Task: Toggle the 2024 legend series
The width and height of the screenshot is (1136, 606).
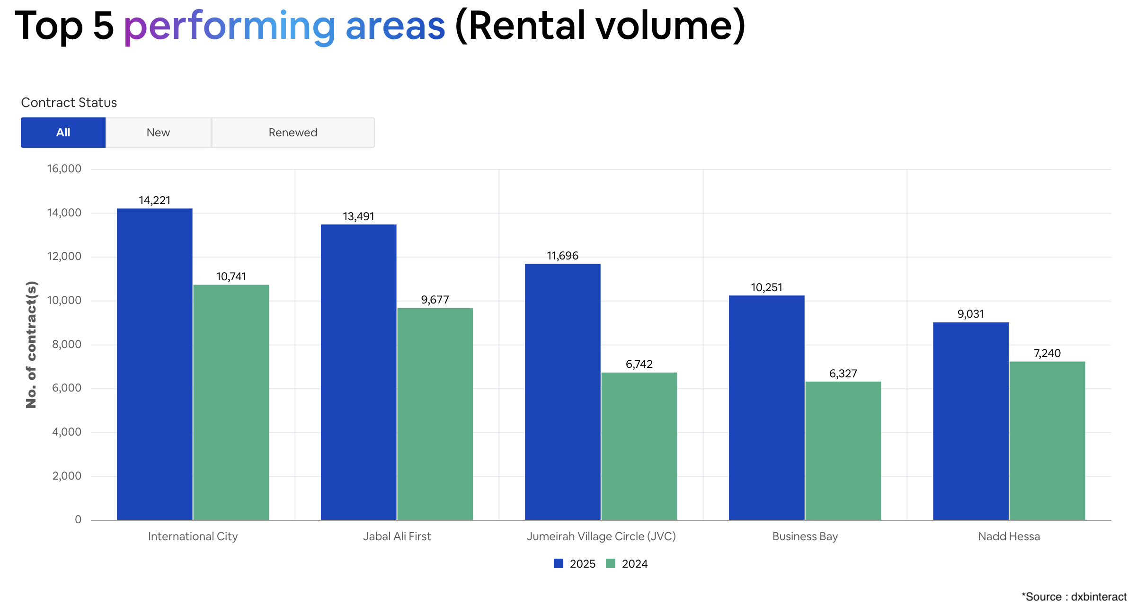Action: click(x=627, y=564)
